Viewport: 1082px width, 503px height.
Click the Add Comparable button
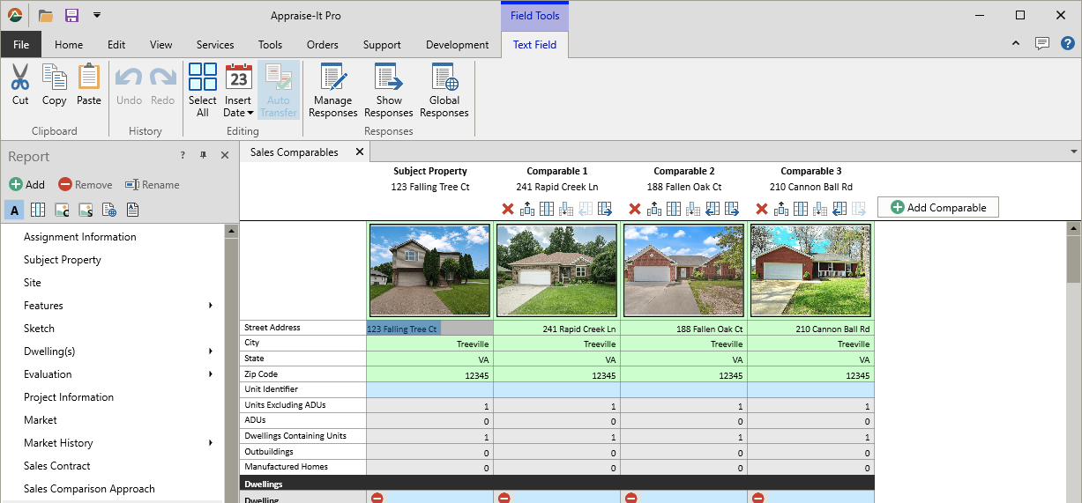tap(938, 207)
